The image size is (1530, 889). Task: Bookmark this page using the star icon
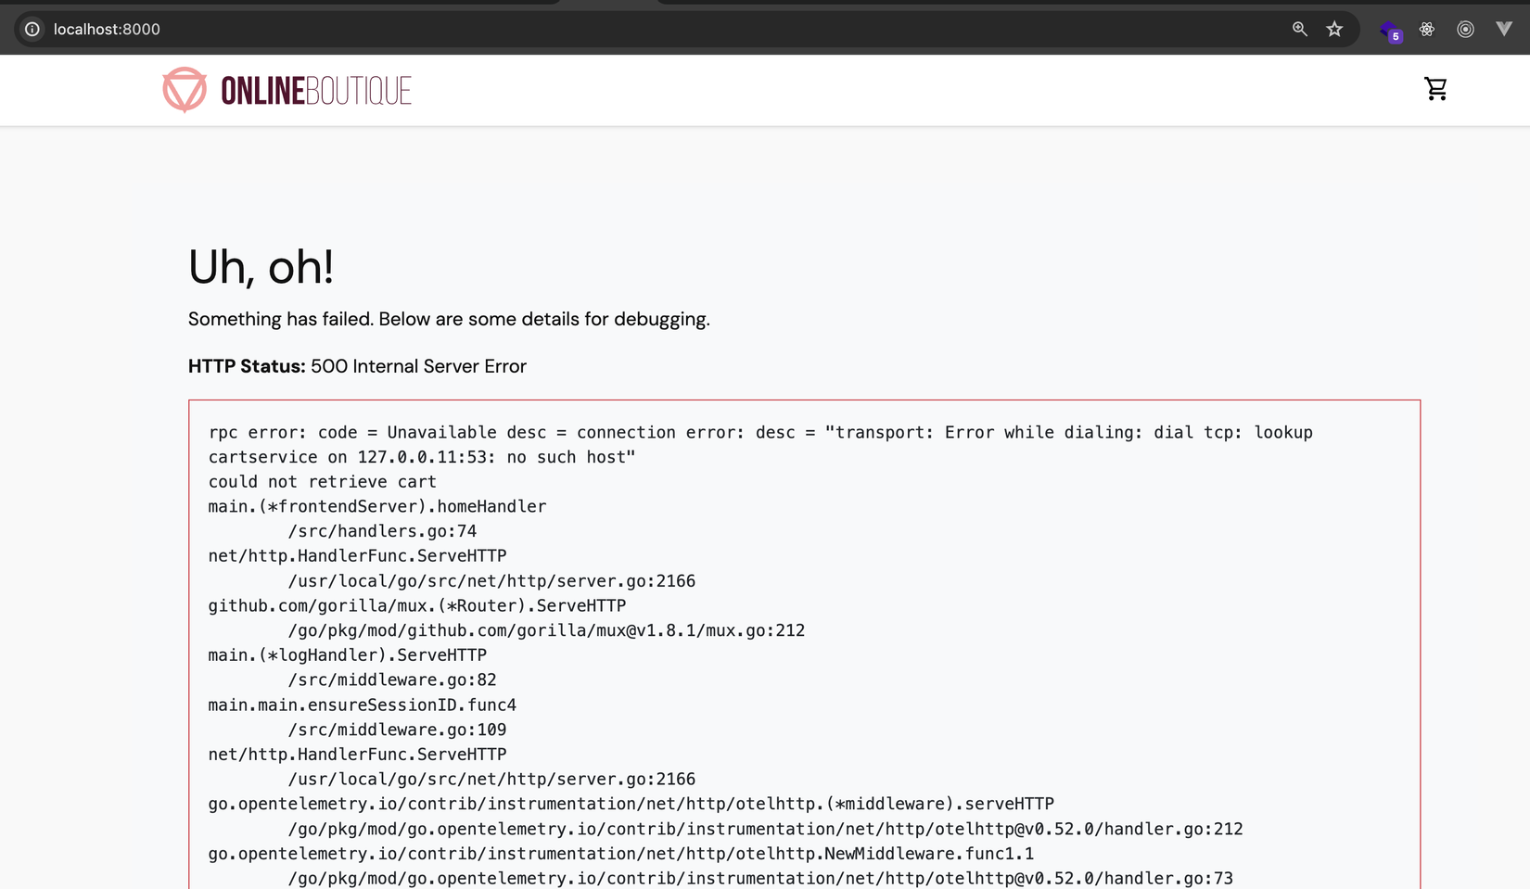(x=1334, y=29)
